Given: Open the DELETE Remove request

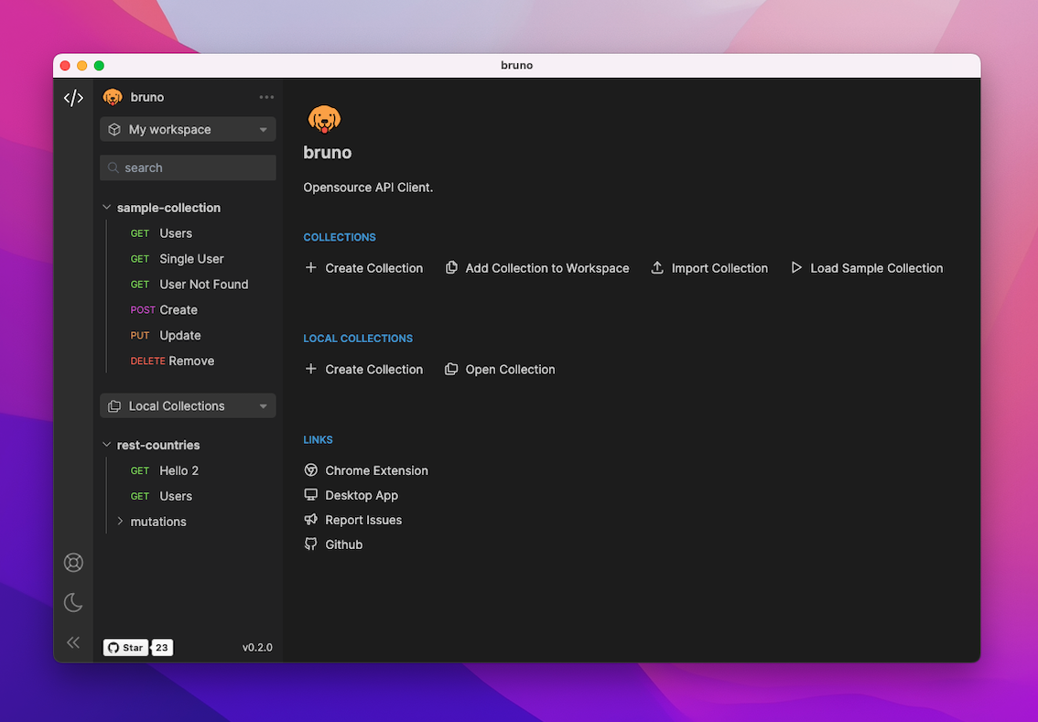Looking at the screenshot, I should [190, 361].
